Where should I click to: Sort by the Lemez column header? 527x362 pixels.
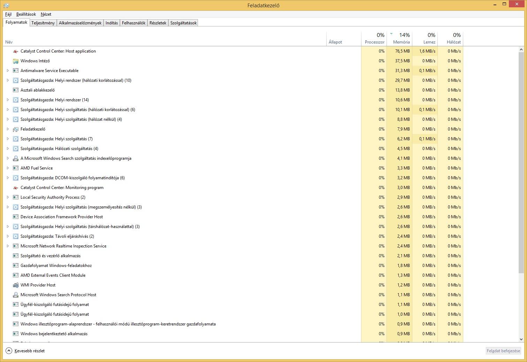(x=425, y=39)
